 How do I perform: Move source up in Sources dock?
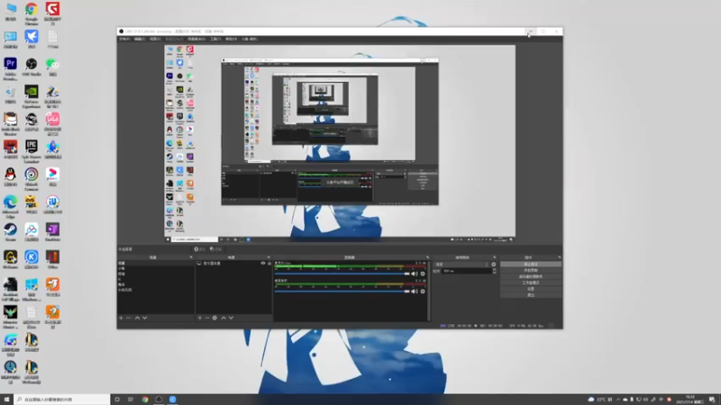pyautogui.click(x=224, y=318)
